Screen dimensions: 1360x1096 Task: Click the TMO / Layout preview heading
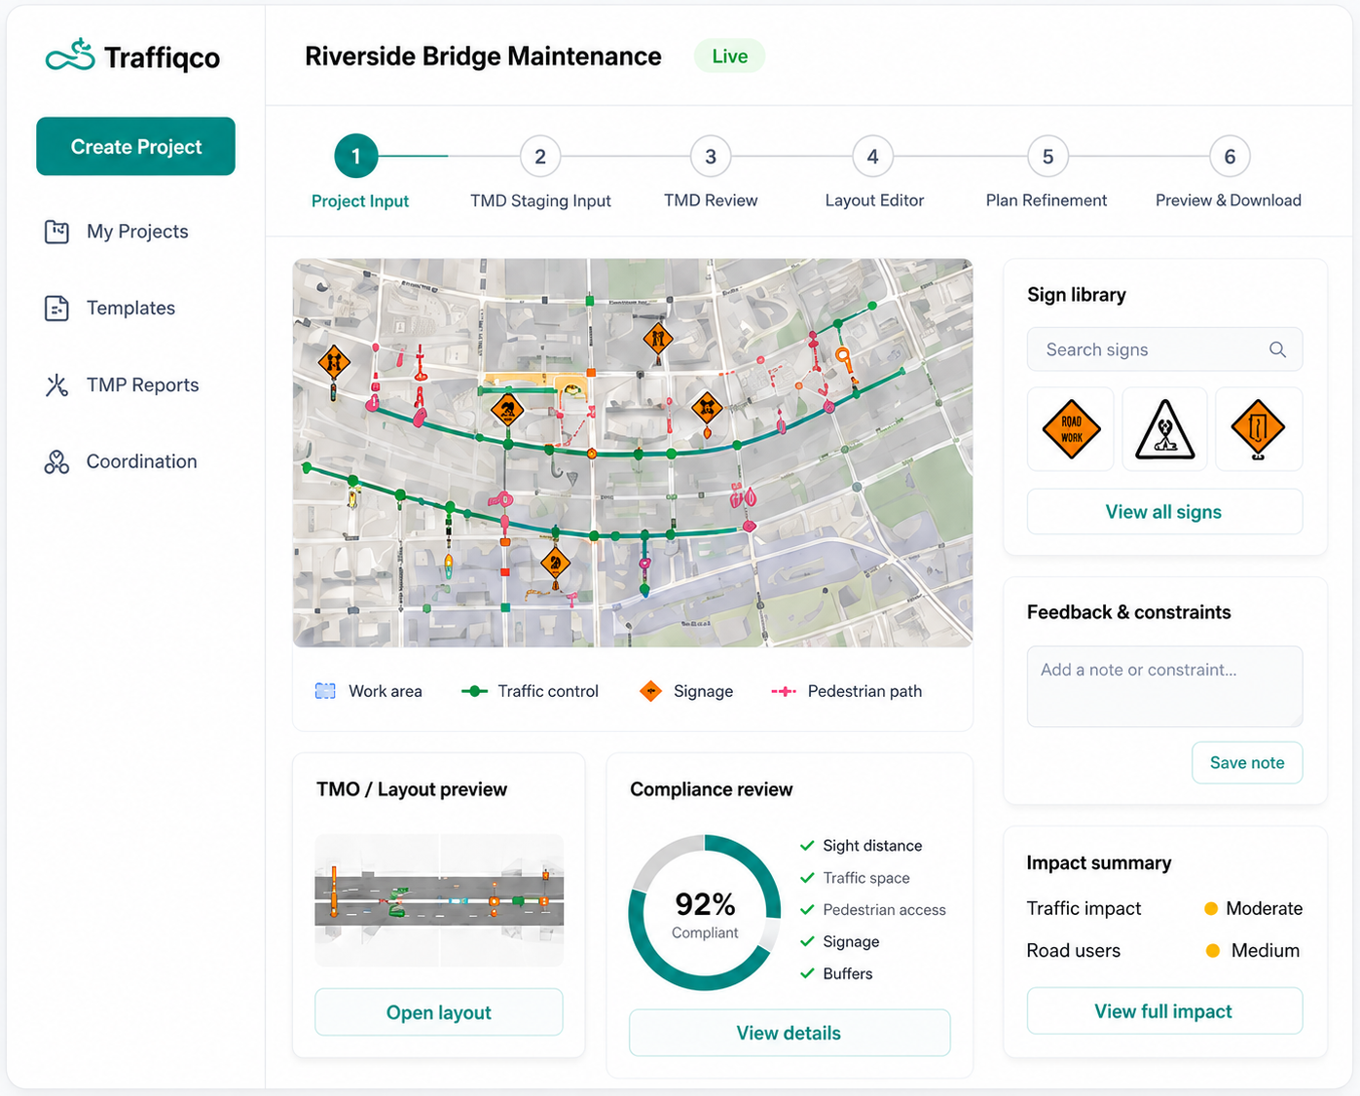point(412,789)
